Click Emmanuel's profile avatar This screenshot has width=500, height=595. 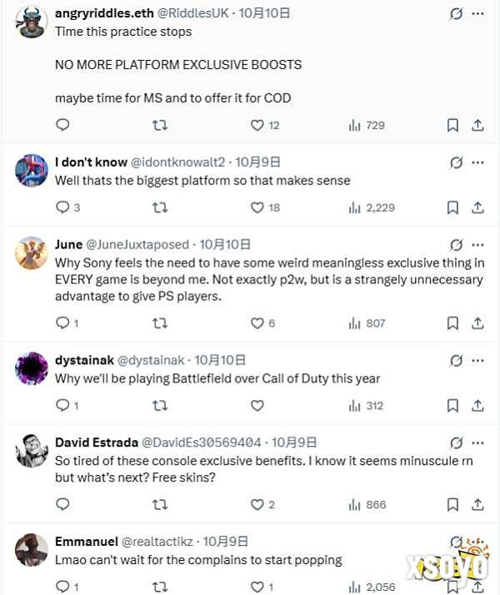tap(32, 550)
